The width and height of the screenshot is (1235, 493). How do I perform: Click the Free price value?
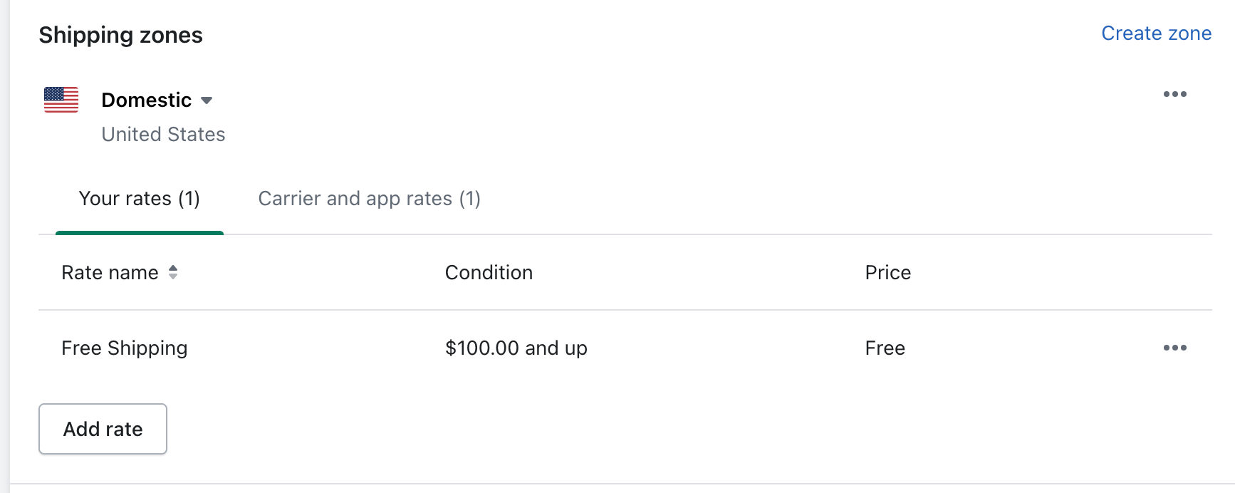click(885, 348)
